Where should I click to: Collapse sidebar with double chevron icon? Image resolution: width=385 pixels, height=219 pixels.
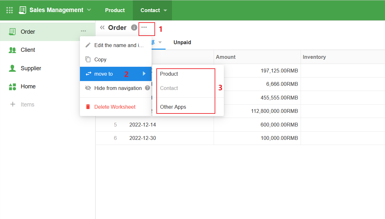click(x=102, y=28)
